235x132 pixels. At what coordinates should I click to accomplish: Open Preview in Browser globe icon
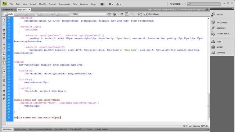115,14
